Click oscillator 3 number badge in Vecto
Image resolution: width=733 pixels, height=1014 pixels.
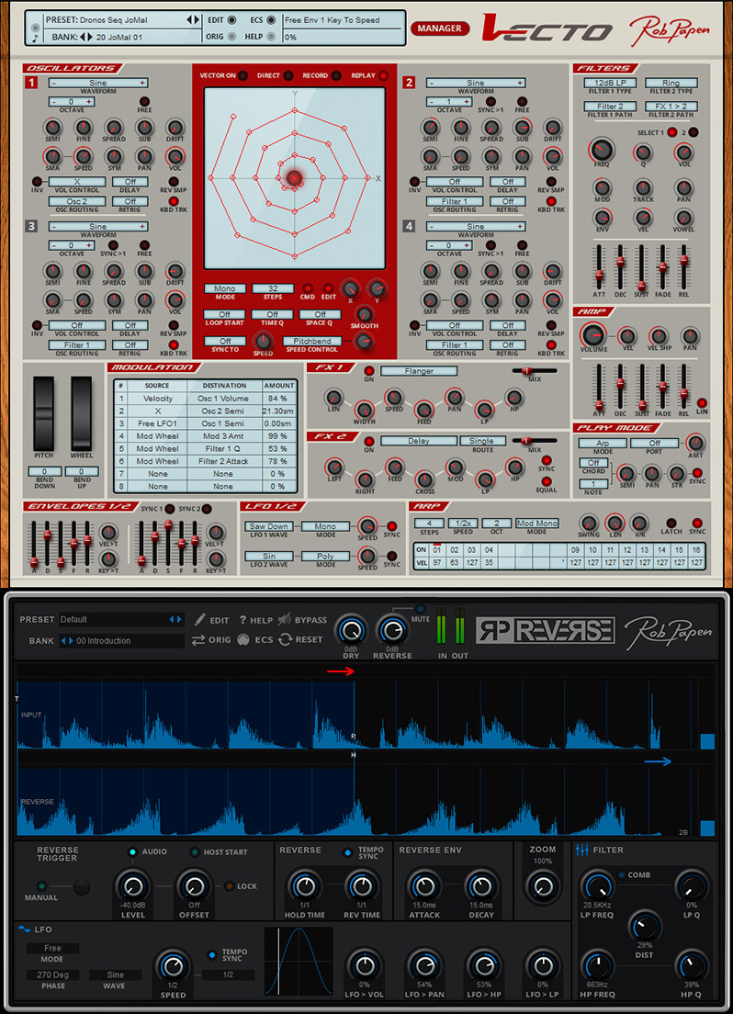[32, 226]
